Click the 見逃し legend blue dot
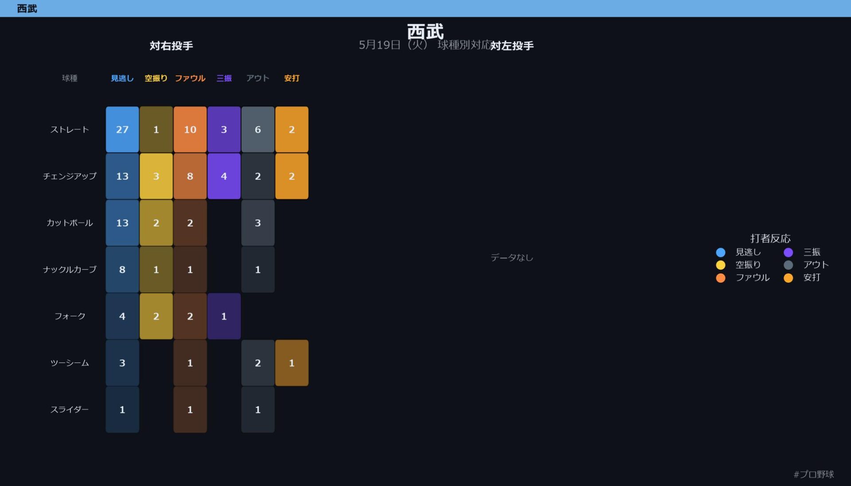Image resolution: width=851 pixels, height=486 pixels. 721,252
